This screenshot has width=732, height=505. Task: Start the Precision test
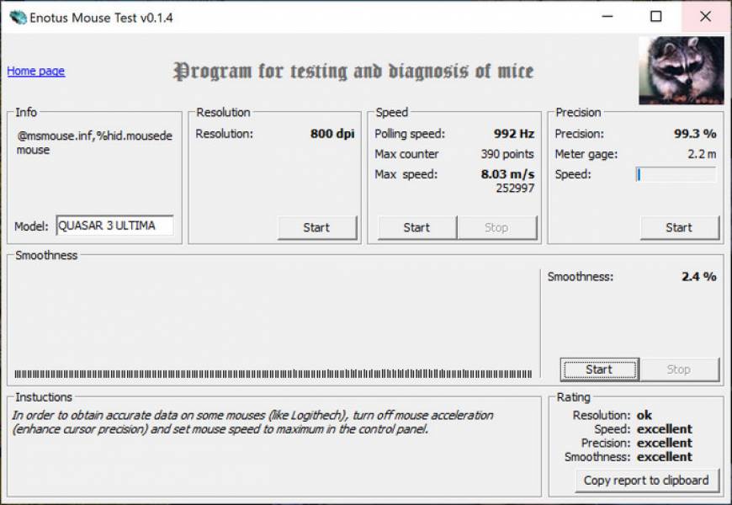coord(680,227)
